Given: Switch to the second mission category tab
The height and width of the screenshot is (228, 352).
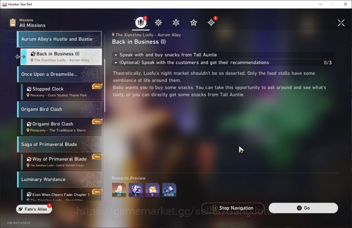Looking at the screenshot, I should [x=158, y=23].
